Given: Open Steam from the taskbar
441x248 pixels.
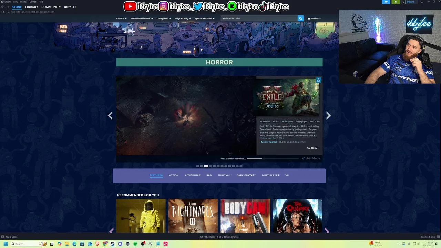Looking at the screenshot, I should [112, 244].
